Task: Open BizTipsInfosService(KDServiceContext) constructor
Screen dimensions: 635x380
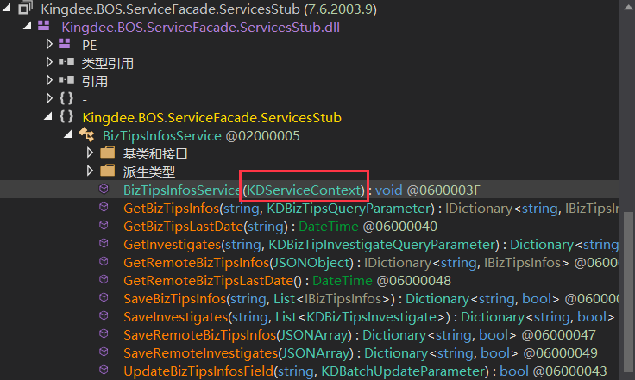Action: [x=302, y=190]
